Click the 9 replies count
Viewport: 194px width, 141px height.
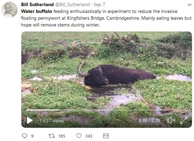pos(32,136)
